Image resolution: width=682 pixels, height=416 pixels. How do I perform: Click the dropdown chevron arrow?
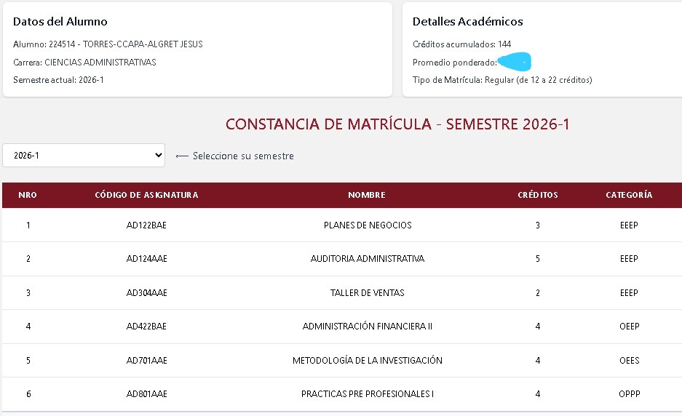pos(159,155)
